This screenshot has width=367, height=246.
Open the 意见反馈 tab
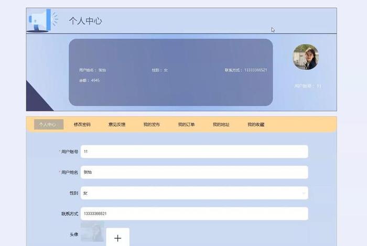pyautogui.click(x=117, y=125)
